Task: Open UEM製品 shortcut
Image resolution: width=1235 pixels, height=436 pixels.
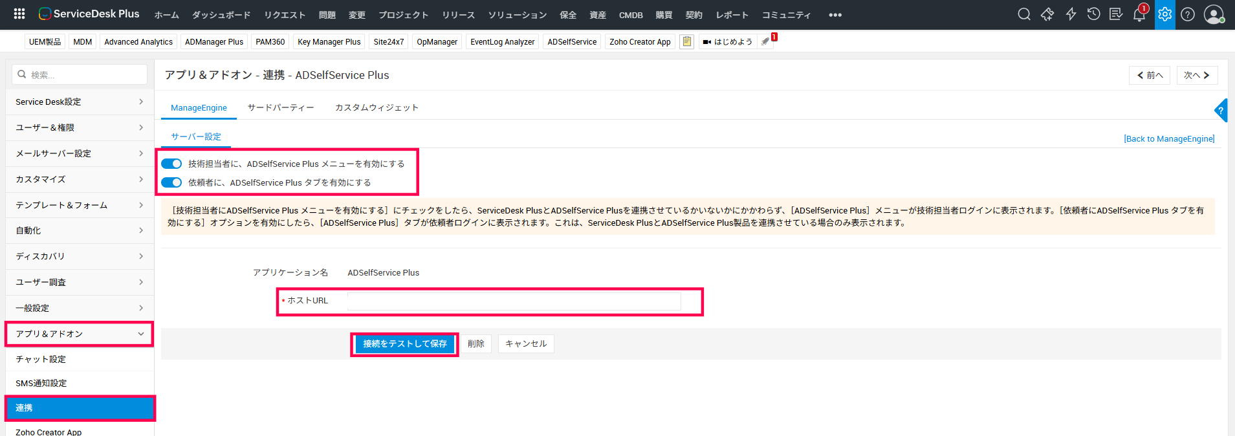Action: coord(45,41)
